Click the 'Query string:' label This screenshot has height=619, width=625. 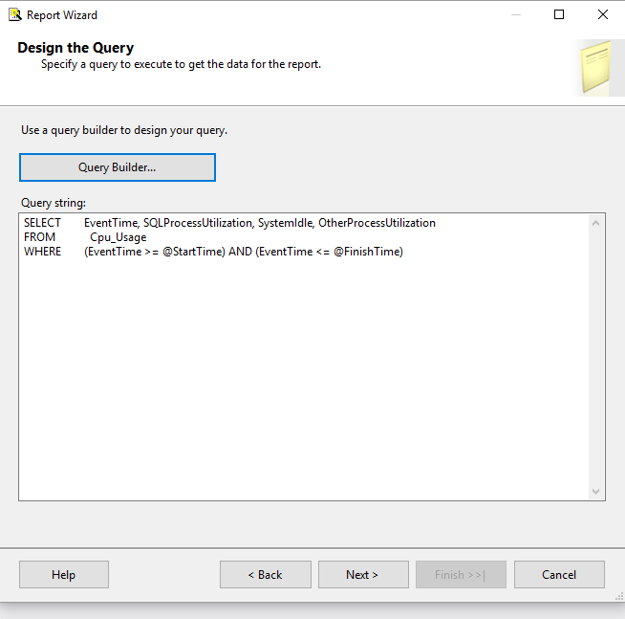click(x=54, y=203)
